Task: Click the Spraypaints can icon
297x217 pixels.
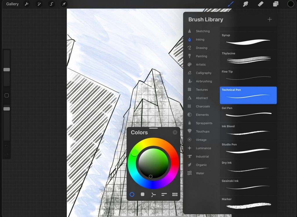Action: 189,123
